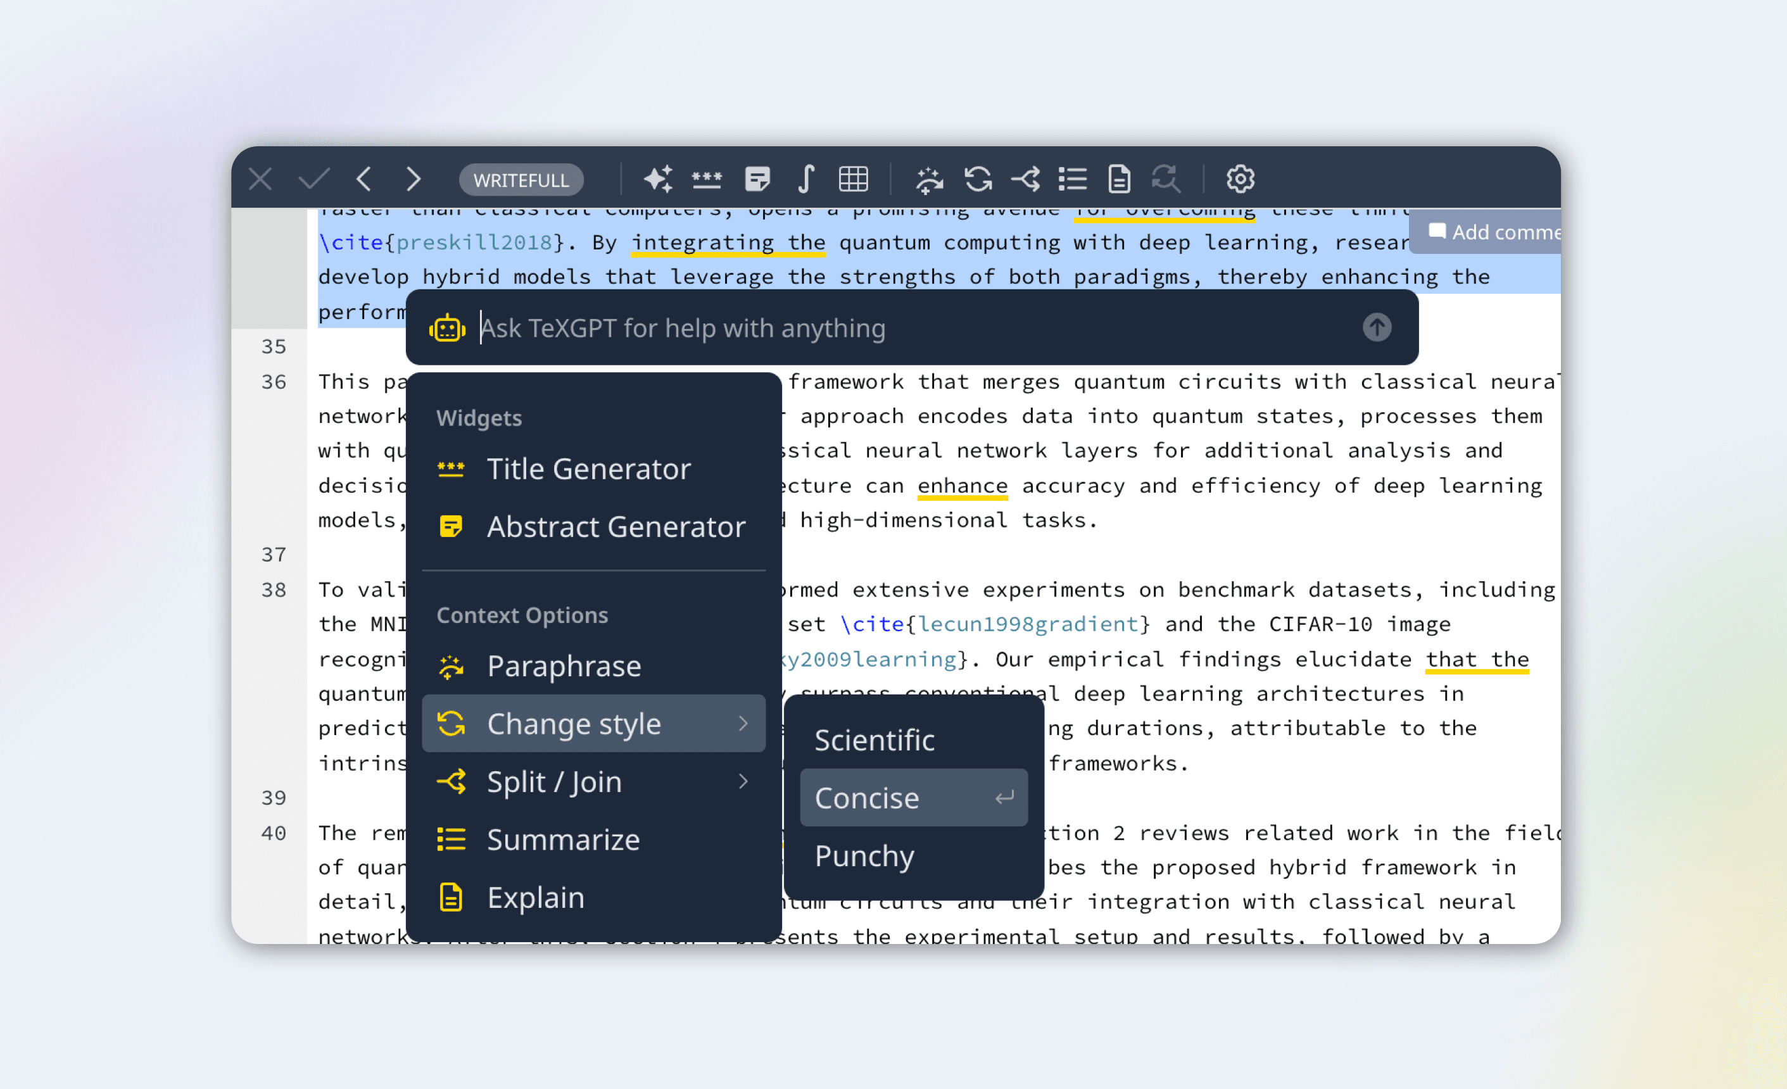Viewport: 1787px width, 1089px height.
Task: Open the table generator toolbar icon
Action: point(853,179)
